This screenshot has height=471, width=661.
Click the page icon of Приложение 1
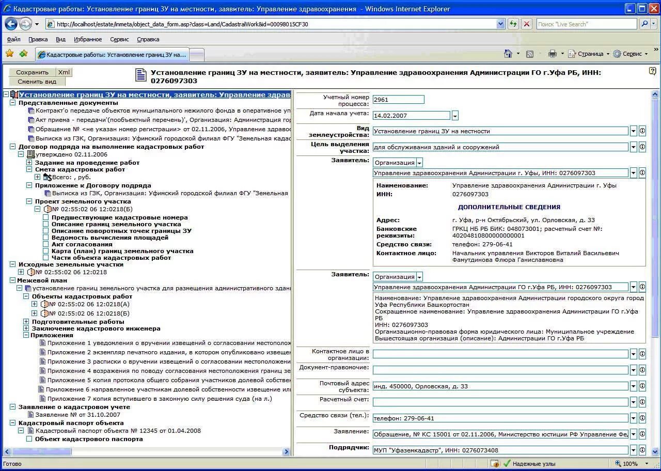click(43, 343)
